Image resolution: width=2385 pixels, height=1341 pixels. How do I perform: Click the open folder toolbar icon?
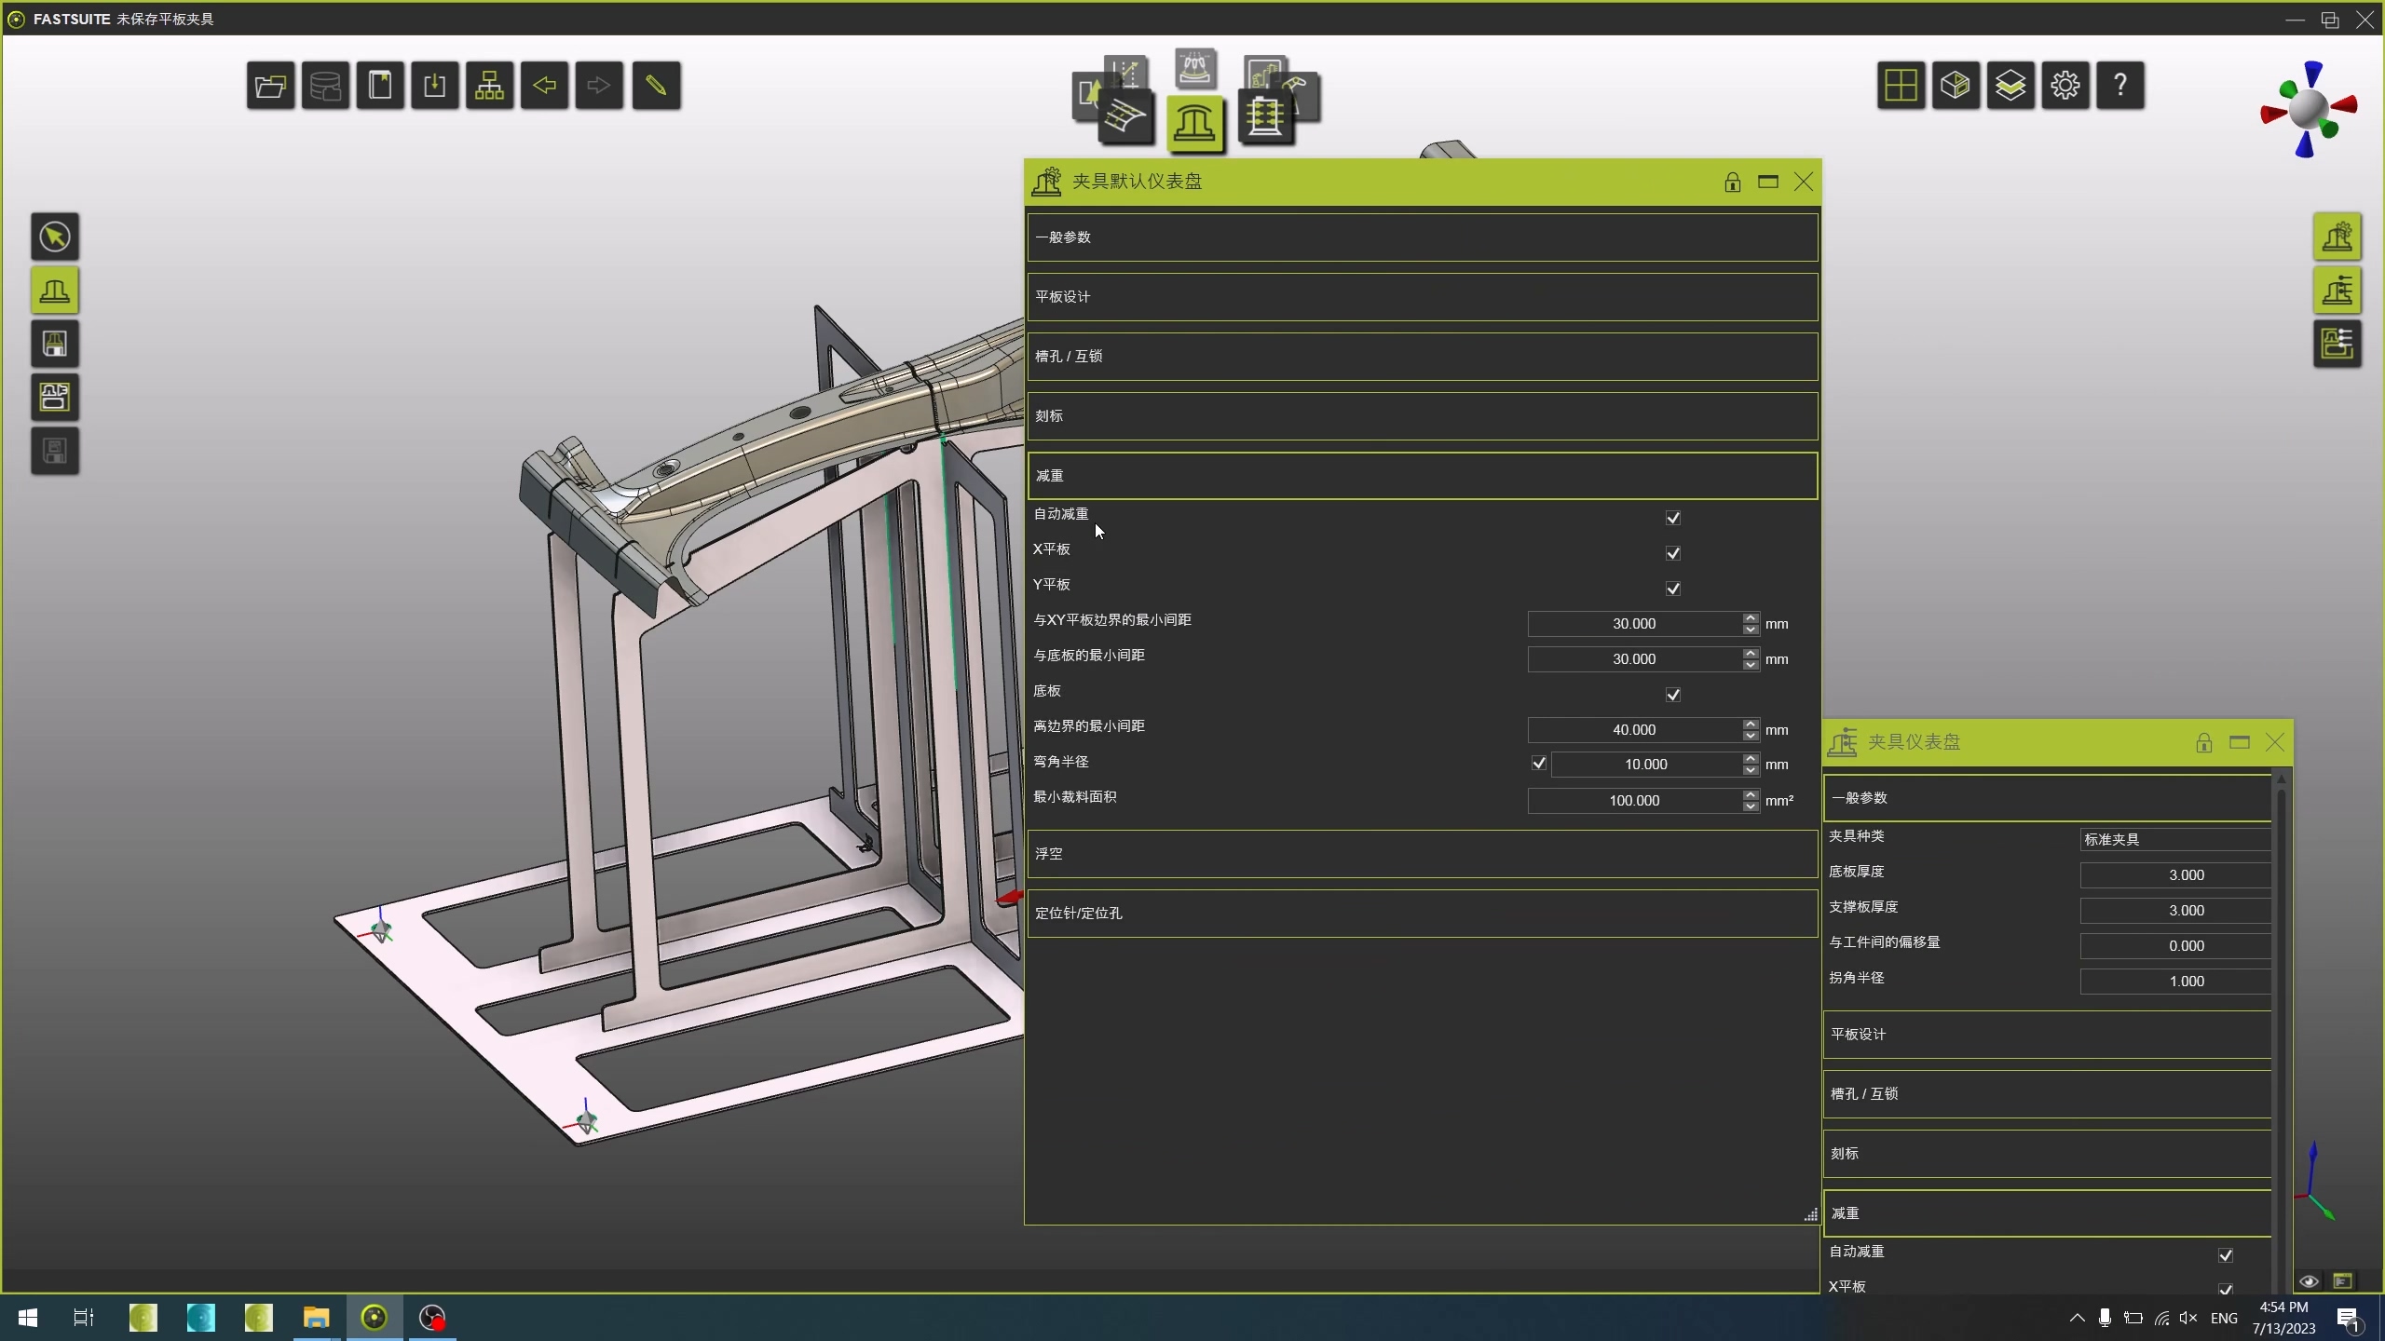[x=270, y=86]
